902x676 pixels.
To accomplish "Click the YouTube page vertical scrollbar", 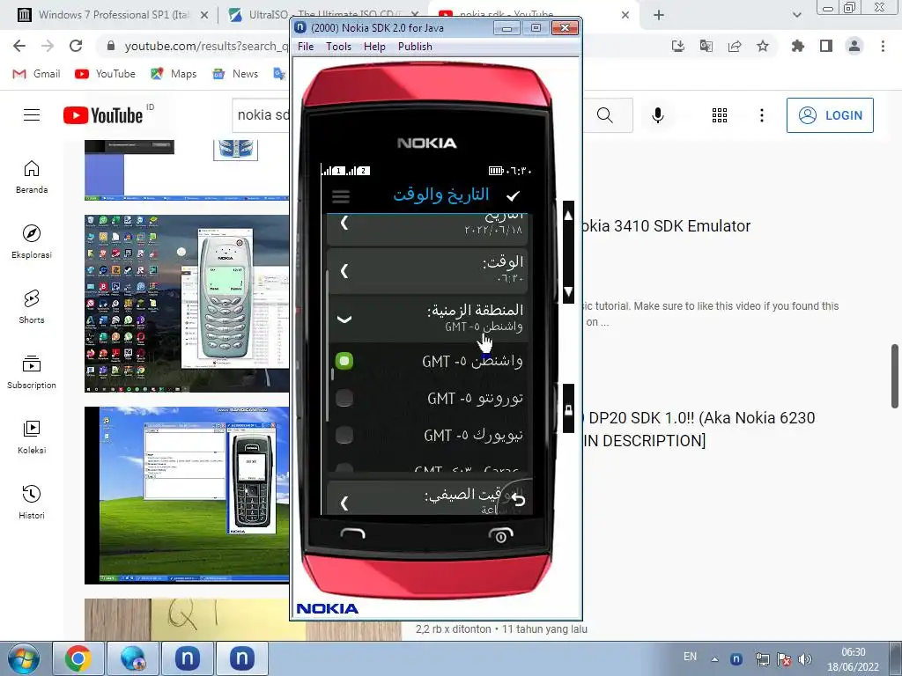I will coord(895,377).
